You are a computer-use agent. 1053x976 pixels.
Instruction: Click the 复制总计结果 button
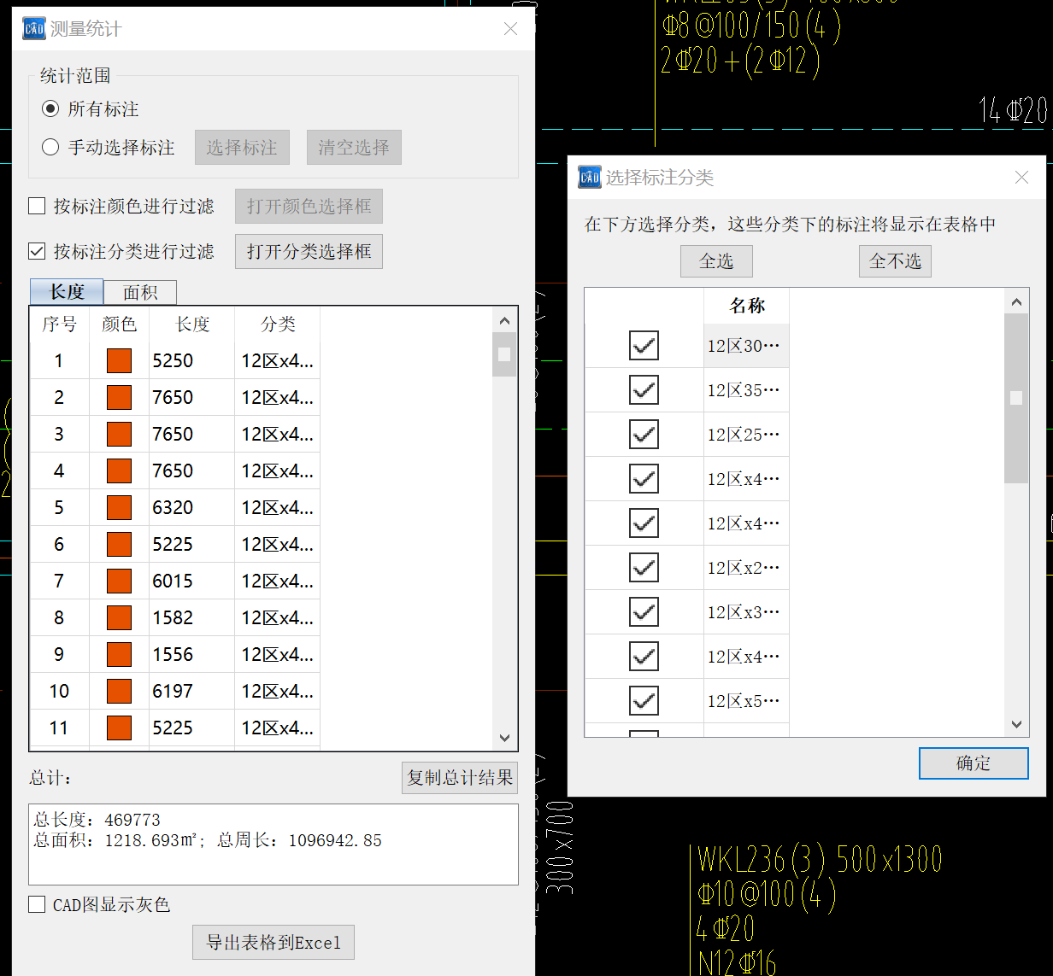click(460, 778)
